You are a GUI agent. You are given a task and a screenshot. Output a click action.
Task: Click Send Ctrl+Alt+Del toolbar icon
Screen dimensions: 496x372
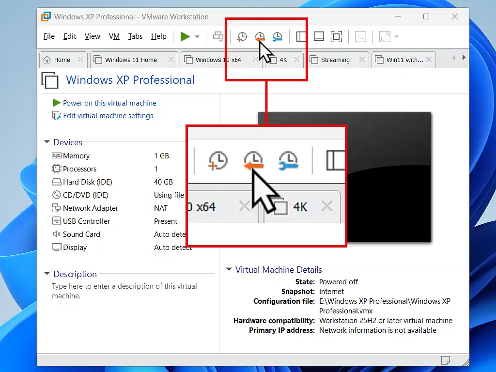tap(218, 36)
